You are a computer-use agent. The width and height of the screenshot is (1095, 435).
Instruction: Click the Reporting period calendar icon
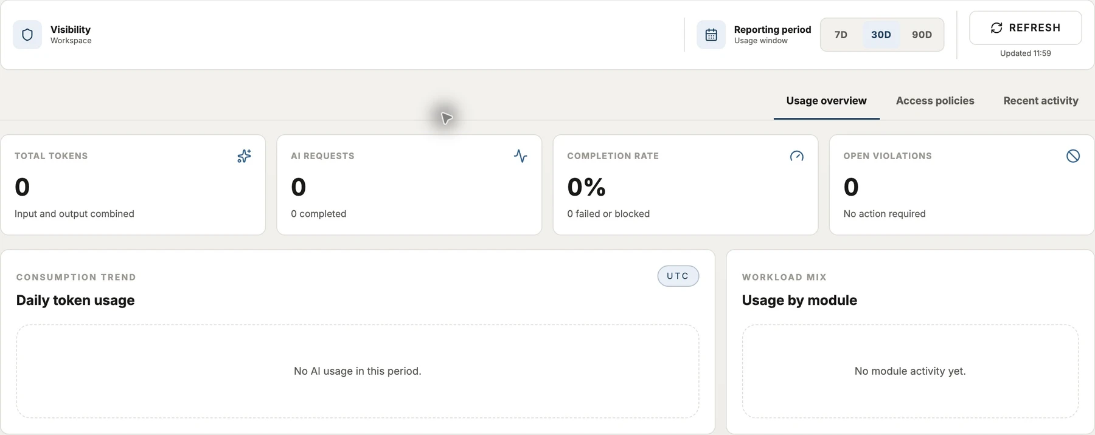[x=711, y=35]
